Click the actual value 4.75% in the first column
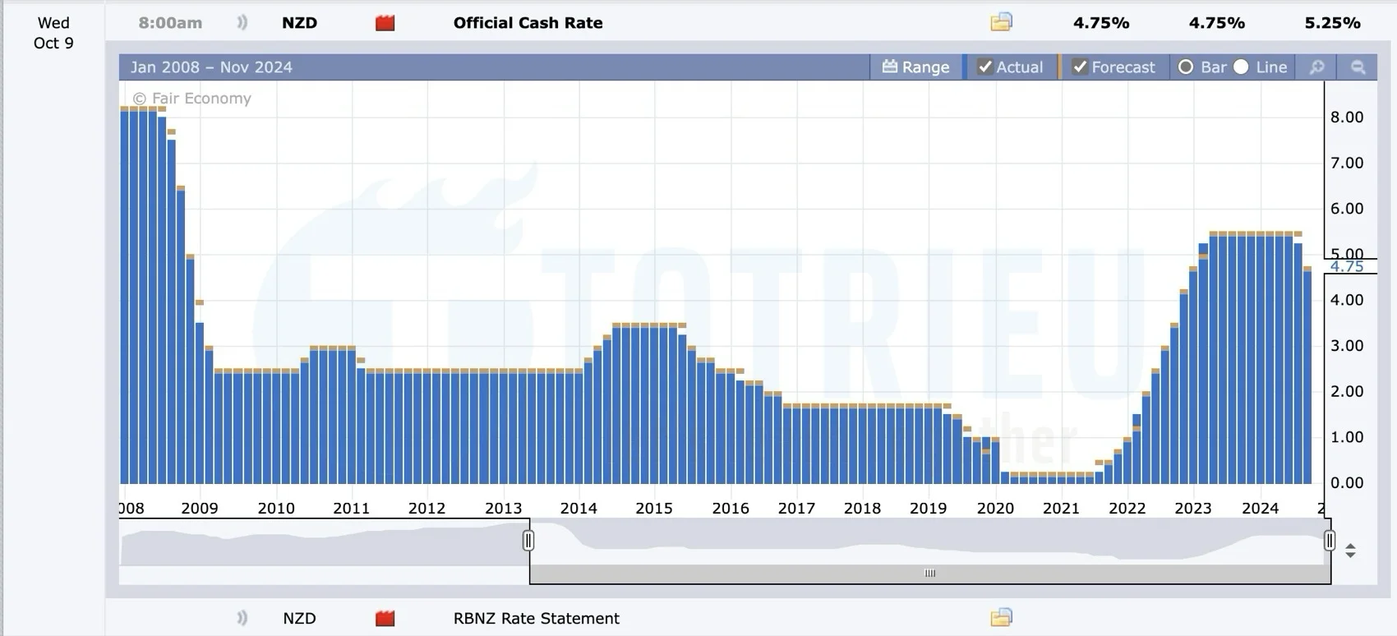Screen dimensions: 1397x636 tap(1101, 23)
